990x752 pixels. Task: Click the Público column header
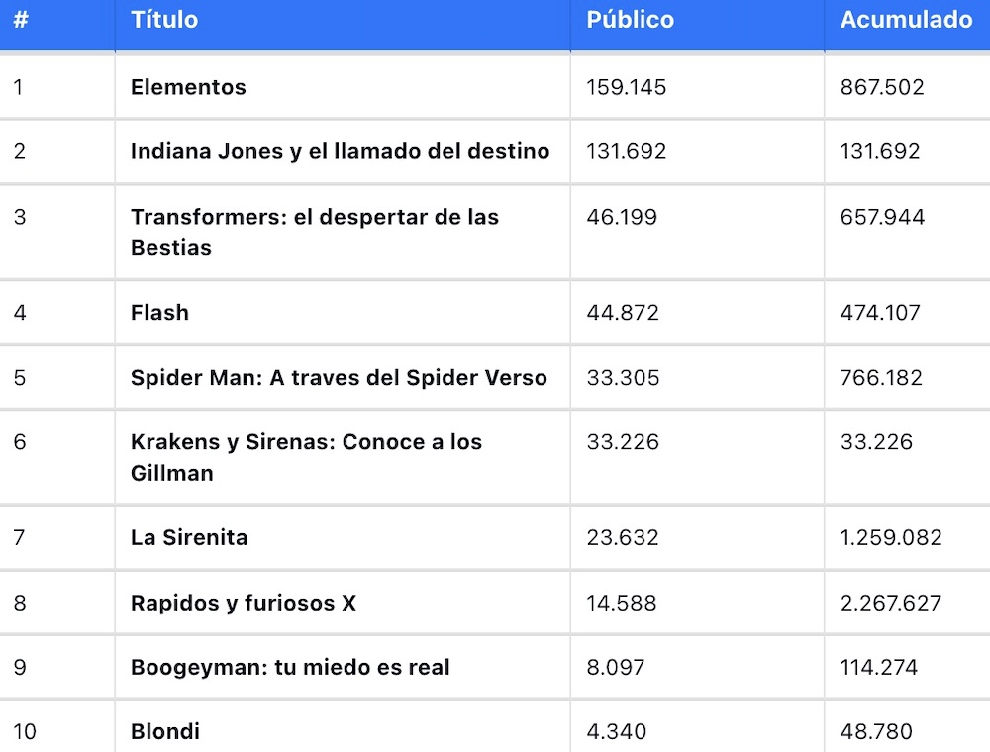coord(630,20)
